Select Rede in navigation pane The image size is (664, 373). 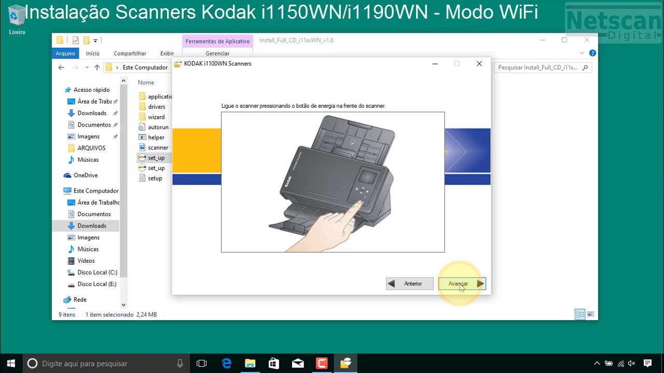80,299
